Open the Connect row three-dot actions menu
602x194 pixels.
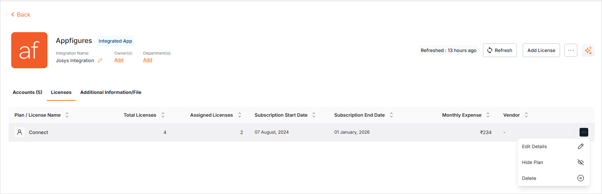584,132
